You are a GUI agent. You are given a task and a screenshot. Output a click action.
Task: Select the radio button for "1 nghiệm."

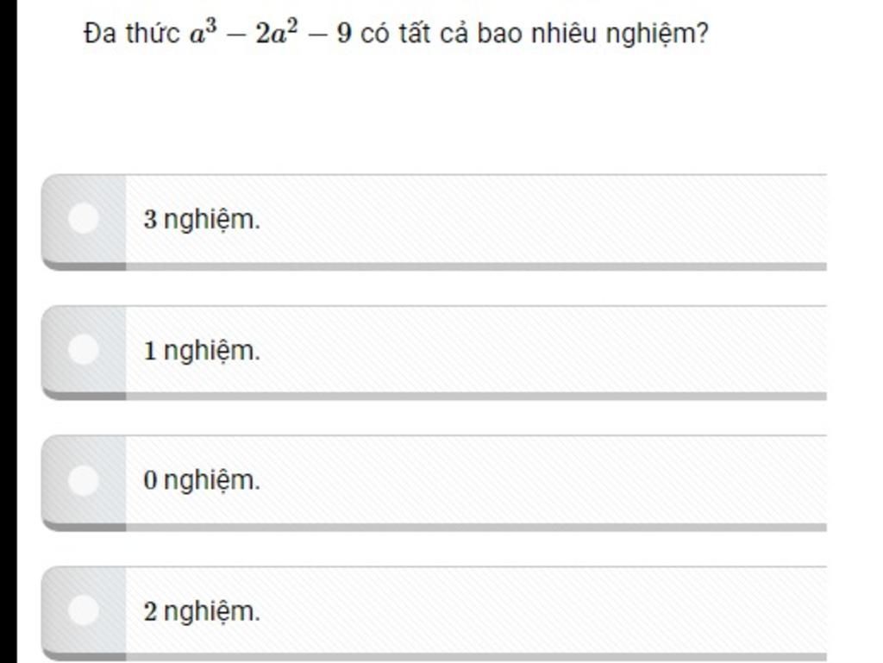(84, 349)
